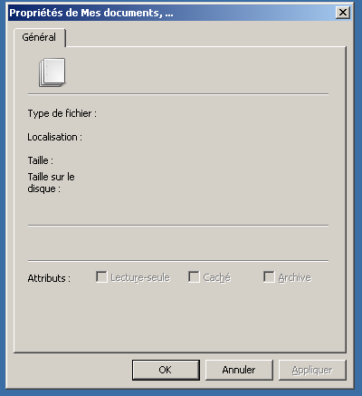
Task: Toggle the Archive attribute checkbox
Action: 269,276
